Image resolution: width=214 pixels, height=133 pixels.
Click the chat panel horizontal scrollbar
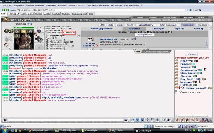pos(193,116)
